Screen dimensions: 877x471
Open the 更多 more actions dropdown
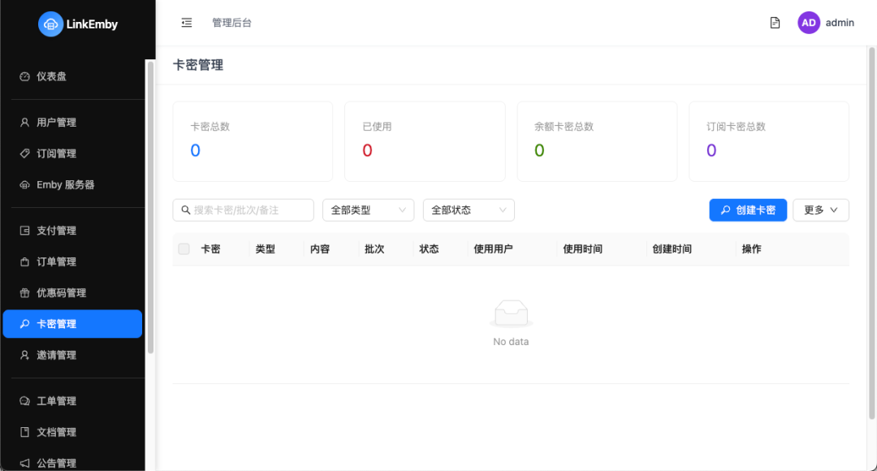(820, 210)
